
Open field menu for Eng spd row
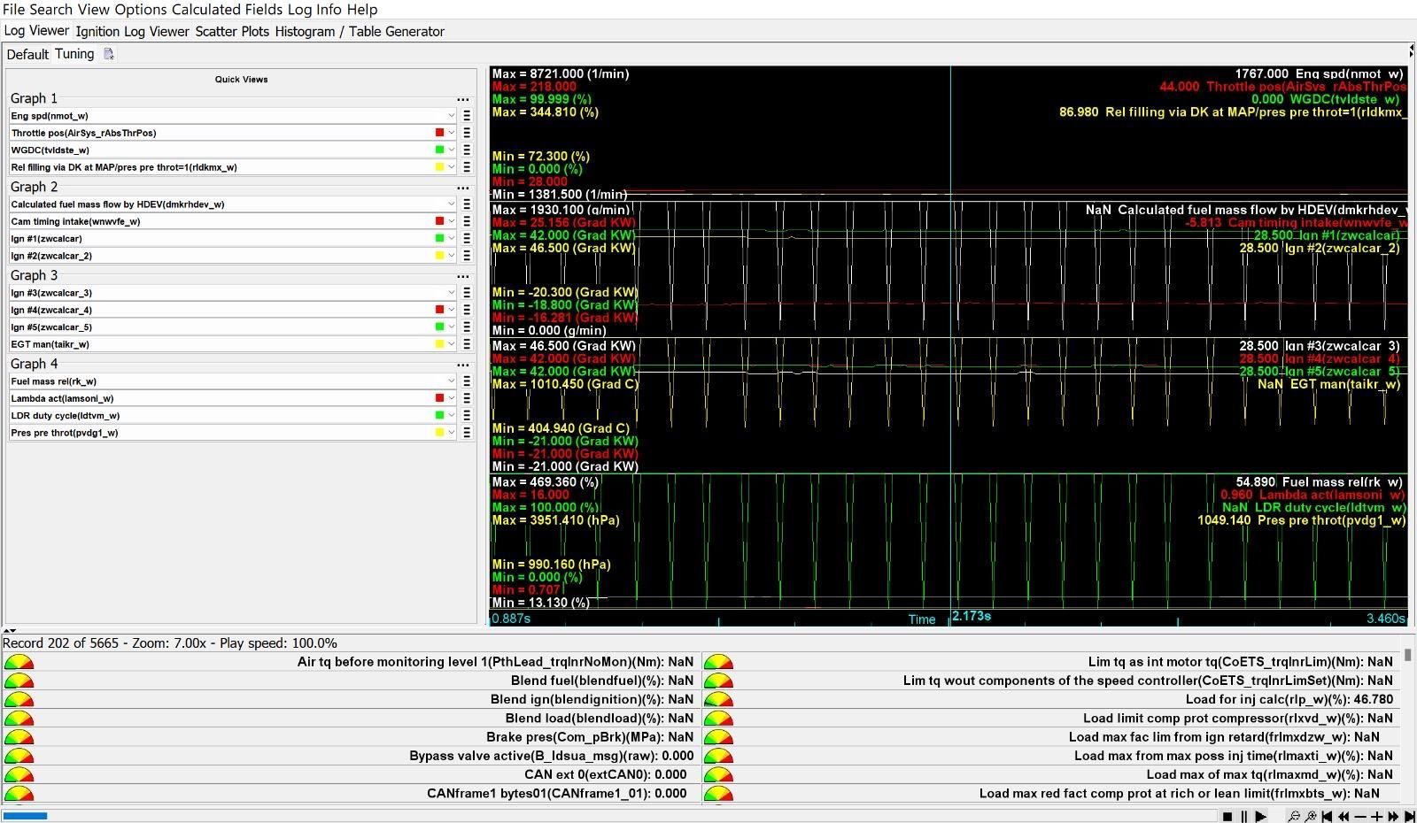pos(467,116)
